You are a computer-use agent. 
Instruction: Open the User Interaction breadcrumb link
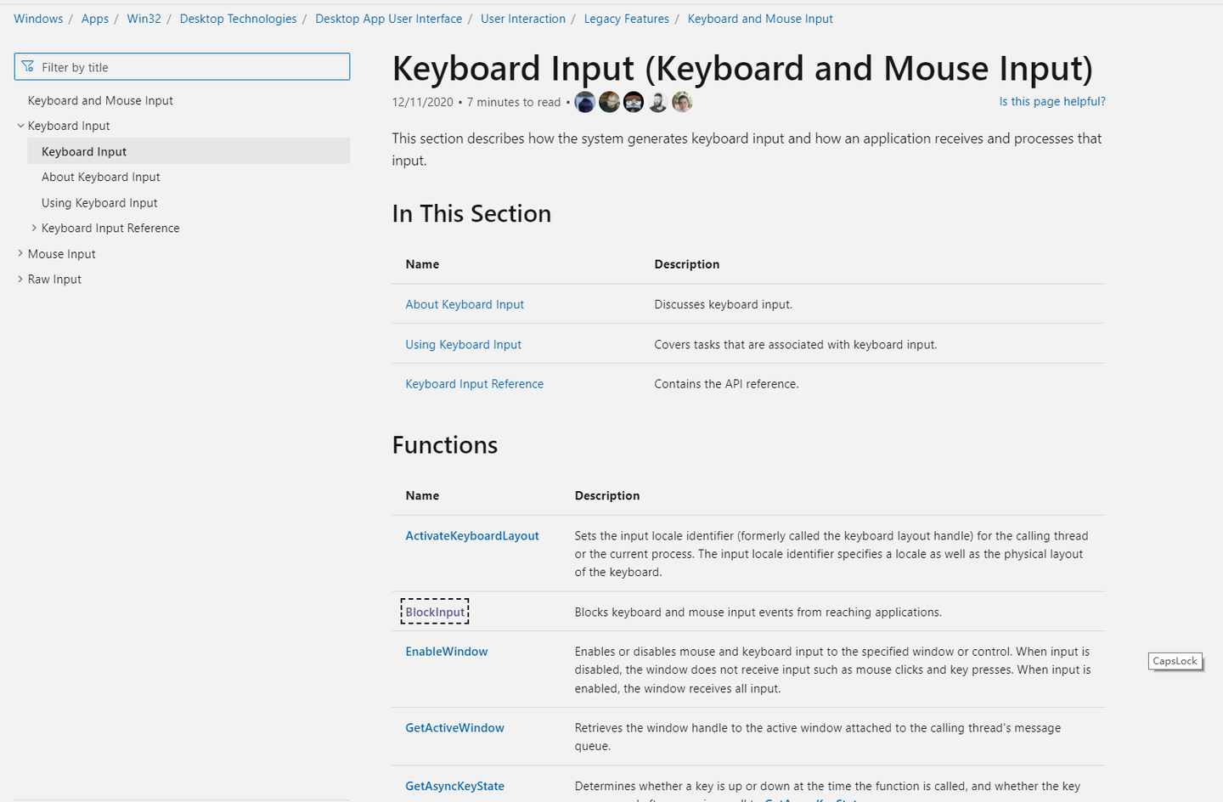[x=523, y=19]
